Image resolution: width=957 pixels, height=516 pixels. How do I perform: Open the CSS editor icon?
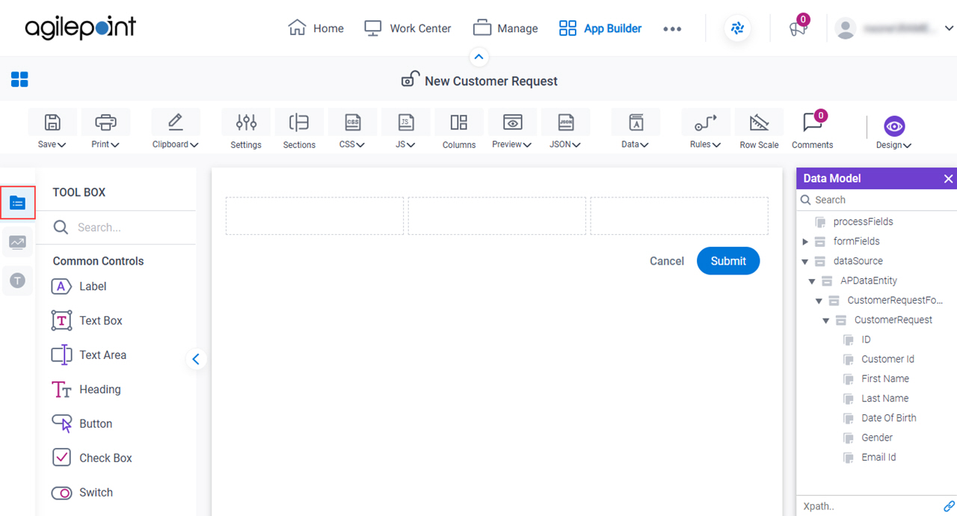click(x=352, y=123)
